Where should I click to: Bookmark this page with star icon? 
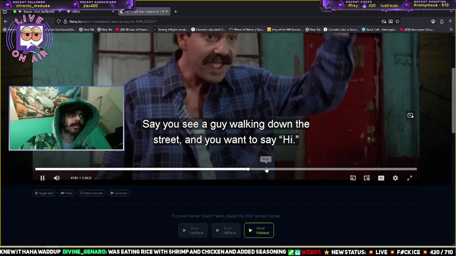(397, 22)
